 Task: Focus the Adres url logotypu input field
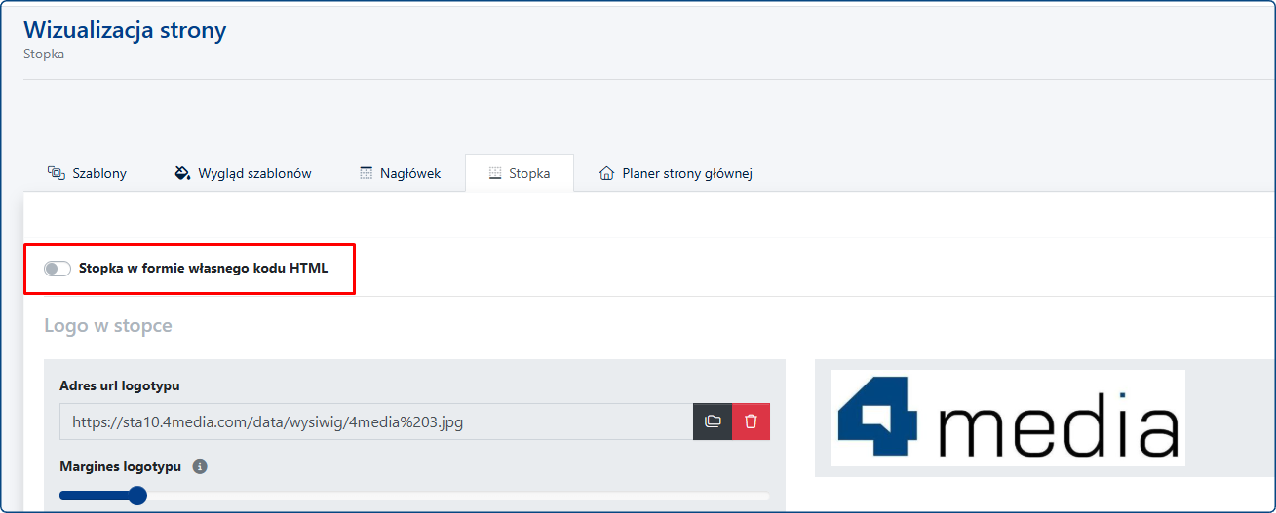tap(375, 421)
